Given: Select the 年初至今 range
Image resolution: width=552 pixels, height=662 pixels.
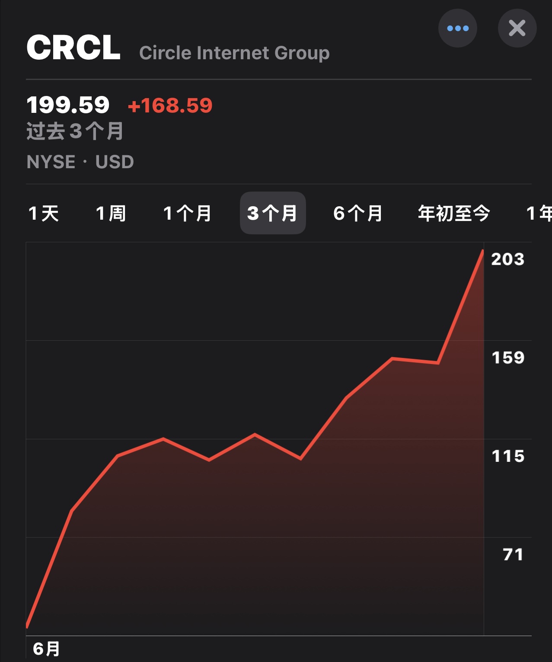Looking at the screenshot, I should click(454, 213).
